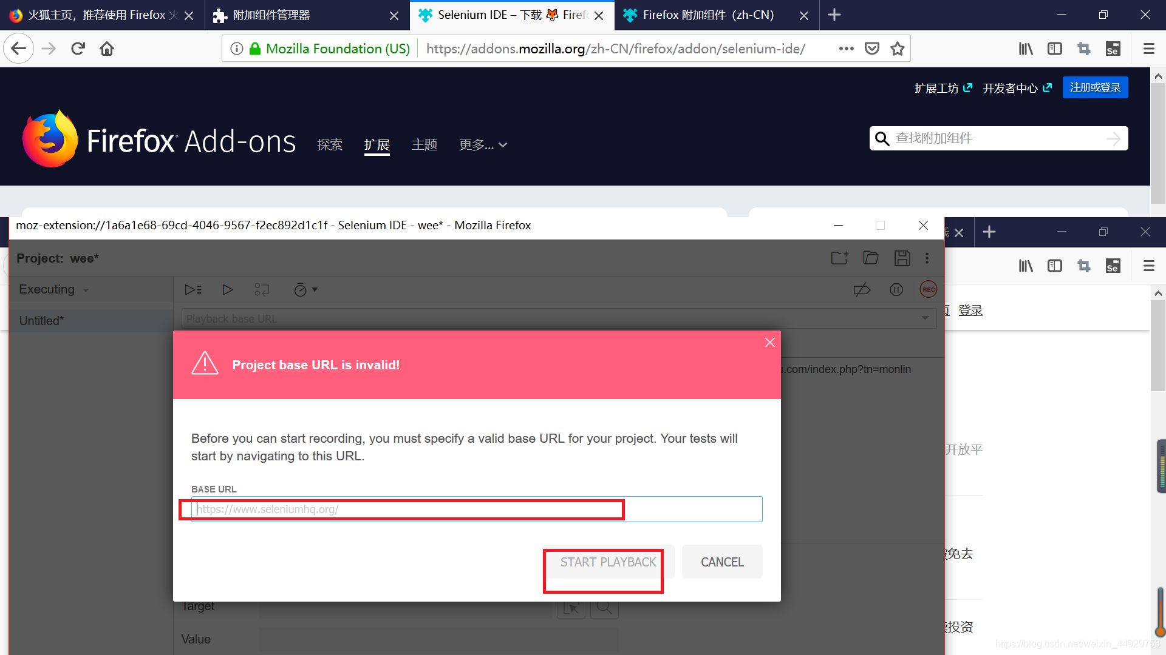Viewport: 1166px width, 655px height.
Task: Close the invalid base URL dialog
Action: pyautogui.click(x=770, y=343)
